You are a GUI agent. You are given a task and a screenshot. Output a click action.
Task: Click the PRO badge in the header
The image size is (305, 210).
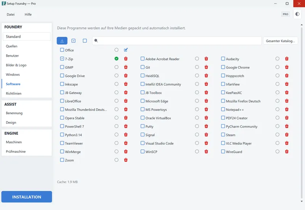(x=285, y=14)
